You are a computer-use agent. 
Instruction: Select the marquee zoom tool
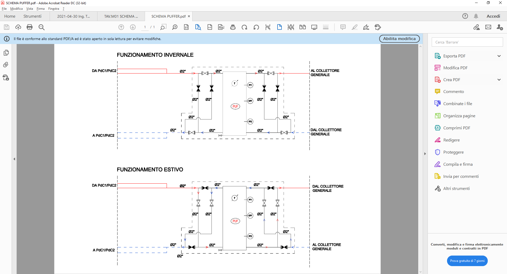163,27
